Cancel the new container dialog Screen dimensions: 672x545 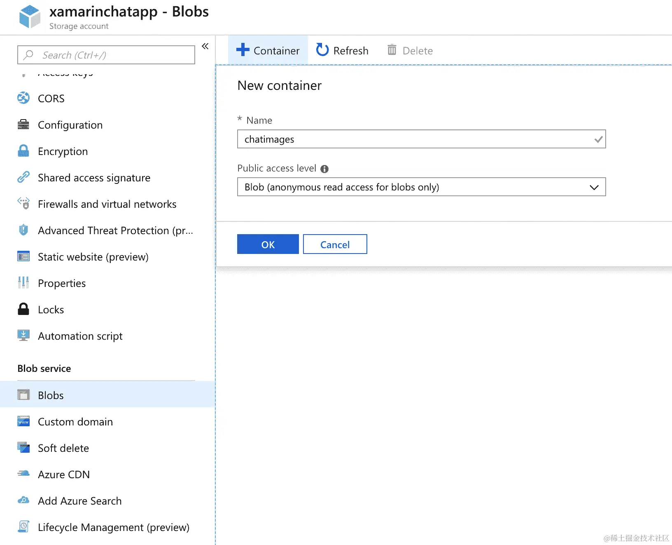(335, 244)
